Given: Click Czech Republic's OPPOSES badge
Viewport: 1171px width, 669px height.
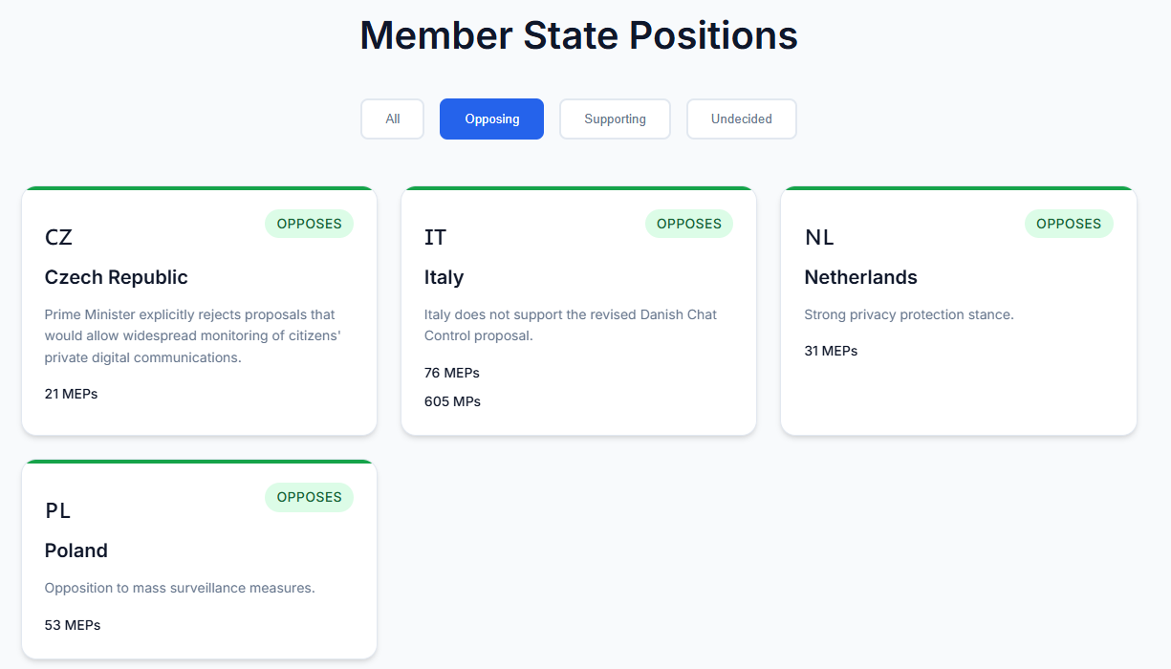Looking at the screenshot, I should pos(309,224).
